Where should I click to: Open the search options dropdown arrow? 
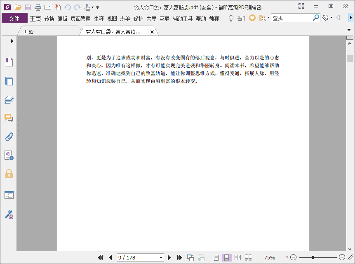point(269,17)
